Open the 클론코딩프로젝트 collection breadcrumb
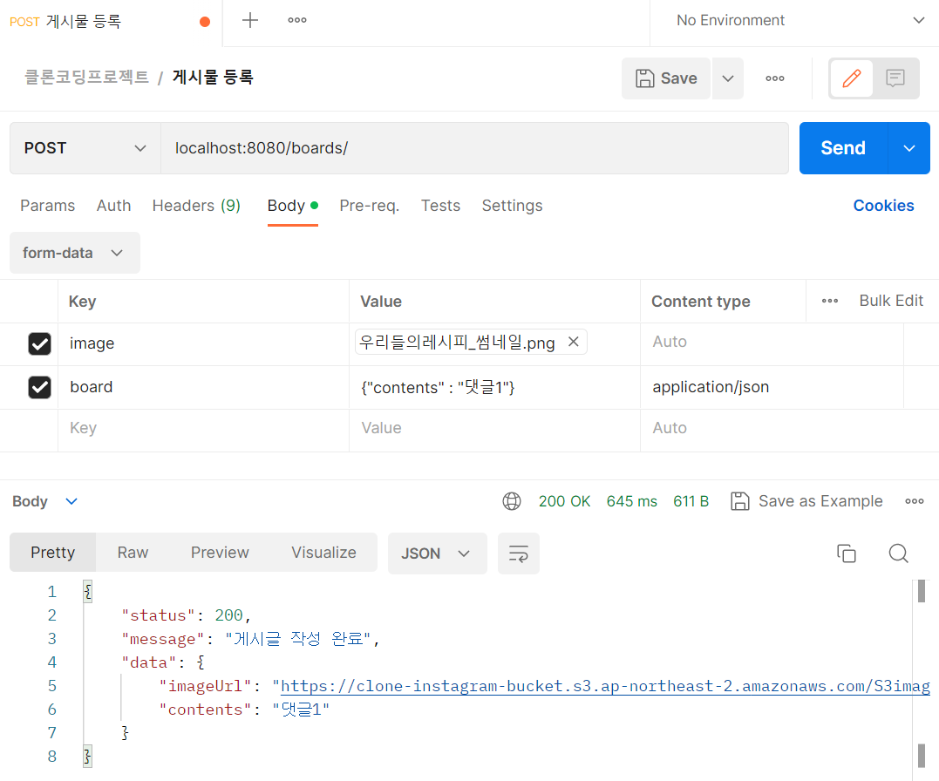939x781 pixels. point(87,78)
